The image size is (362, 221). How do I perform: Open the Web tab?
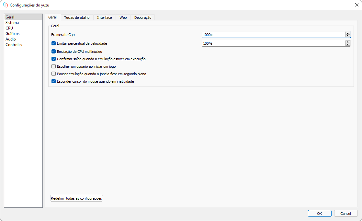click(x=123, y=17)
